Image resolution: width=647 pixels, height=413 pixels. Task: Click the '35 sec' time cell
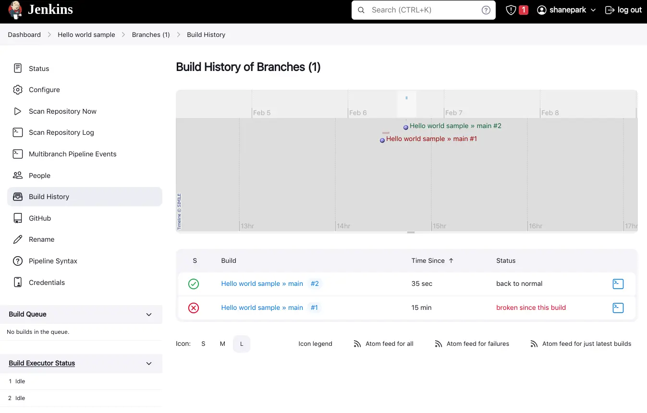click(422, 284)
